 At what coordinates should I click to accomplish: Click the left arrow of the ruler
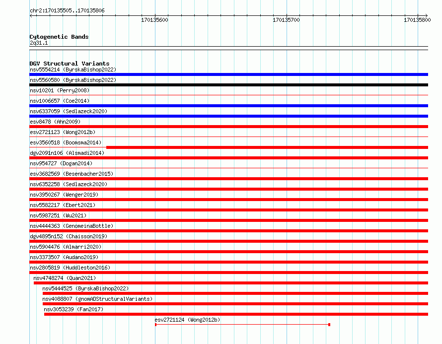[31, 15]
